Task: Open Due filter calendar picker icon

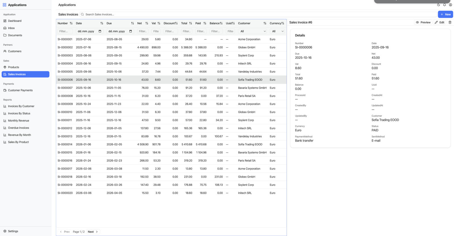Action: click(131, 31)
